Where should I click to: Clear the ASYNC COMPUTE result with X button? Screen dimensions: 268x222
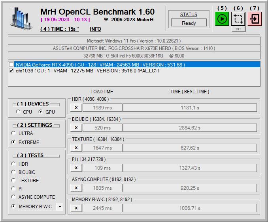[76, 188]
